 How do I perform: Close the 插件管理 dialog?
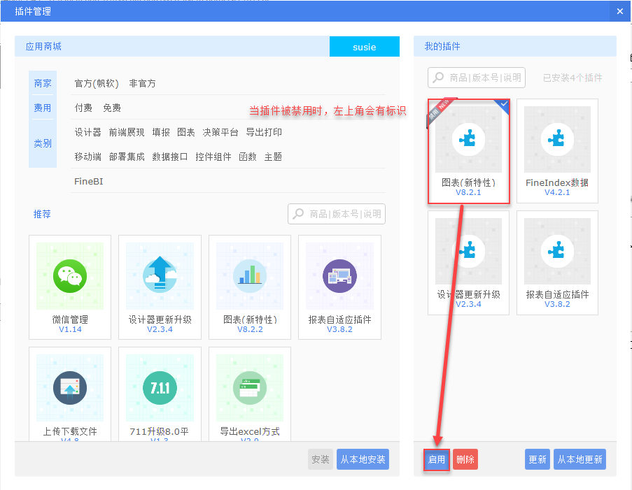pos(620,11)
